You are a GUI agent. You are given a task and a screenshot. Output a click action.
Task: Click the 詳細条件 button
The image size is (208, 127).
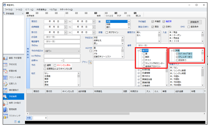click(x=195, y=22)
